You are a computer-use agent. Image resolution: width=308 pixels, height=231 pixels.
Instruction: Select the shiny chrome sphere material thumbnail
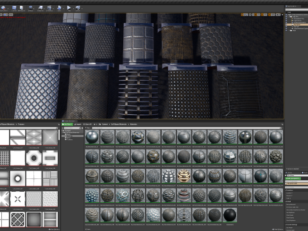(92, 137)
